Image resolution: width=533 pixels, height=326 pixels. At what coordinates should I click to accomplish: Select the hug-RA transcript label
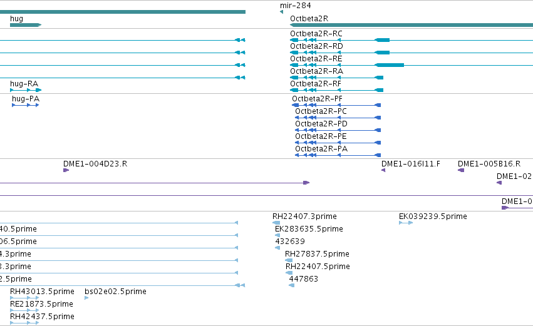24,84
